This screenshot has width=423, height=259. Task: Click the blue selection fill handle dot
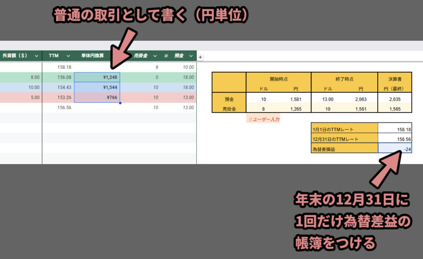coord(120,103)
